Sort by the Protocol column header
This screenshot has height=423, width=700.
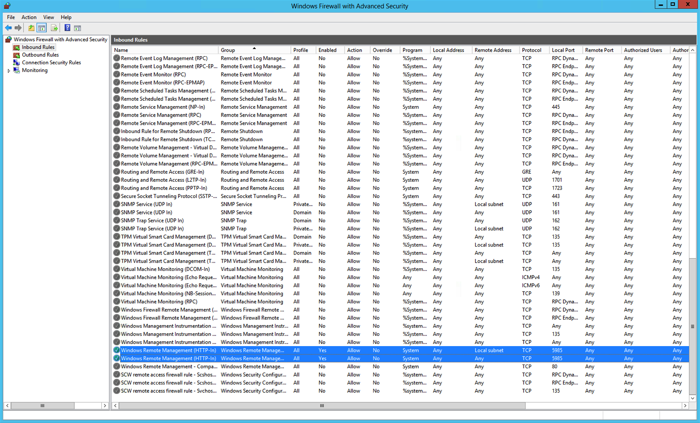click(534, 50)
